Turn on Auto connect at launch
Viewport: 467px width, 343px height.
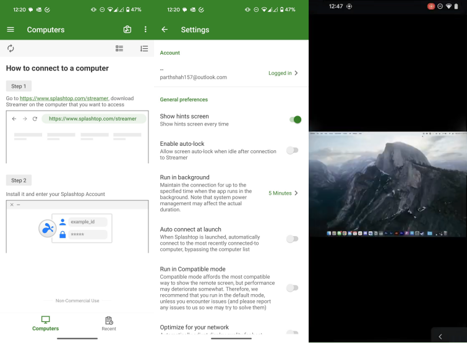click(292, 239)
